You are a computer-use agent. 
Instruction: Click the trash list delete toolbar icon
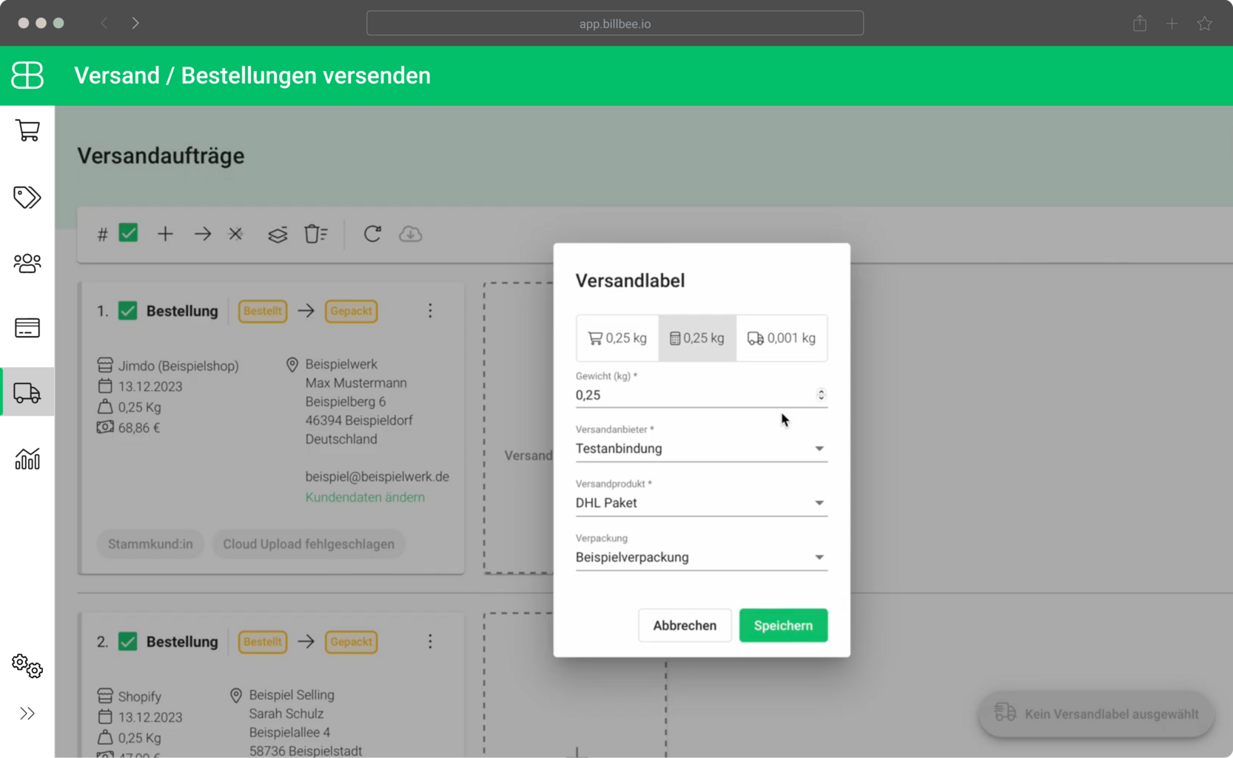[x=315, y=234]
